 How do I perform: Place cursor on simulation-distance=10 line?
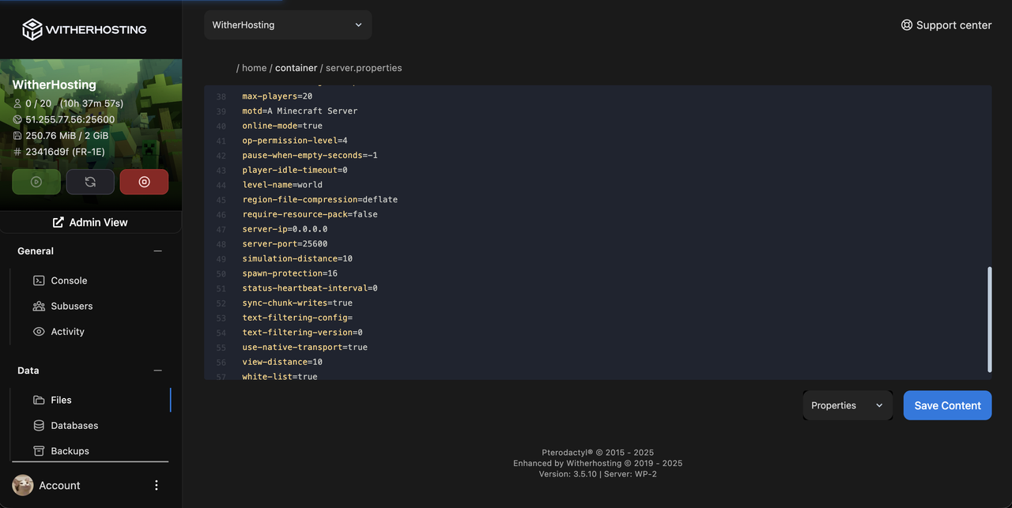coord(297,258)
